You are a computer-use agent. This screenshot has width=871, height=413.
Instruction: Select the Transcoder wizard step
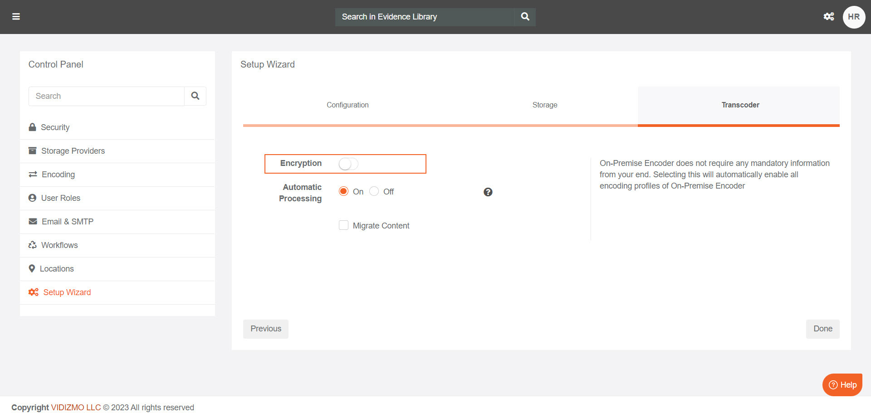(740, 105)
